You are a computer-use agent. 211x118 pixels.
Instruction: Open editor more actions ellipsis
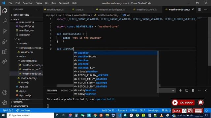click(206, 10)
